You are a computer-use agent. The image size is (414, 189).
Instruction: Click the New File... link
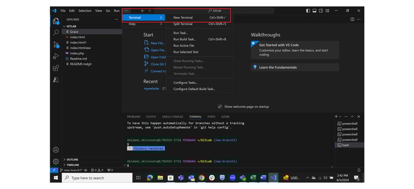pos(158,43)
